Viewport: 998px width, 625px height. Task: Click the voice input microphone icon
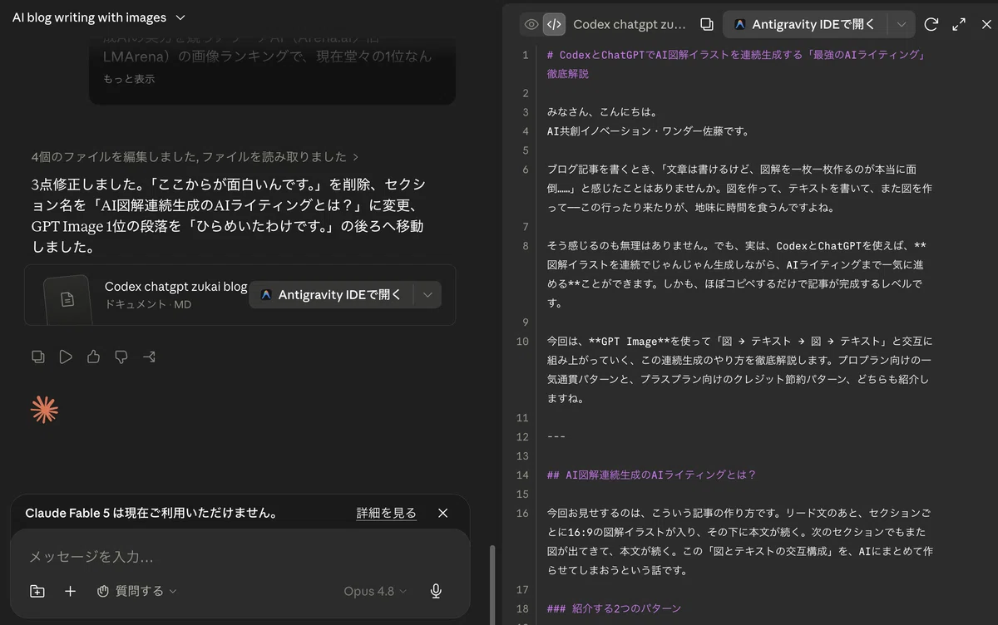pyautogui.click(x=436, y=591)
